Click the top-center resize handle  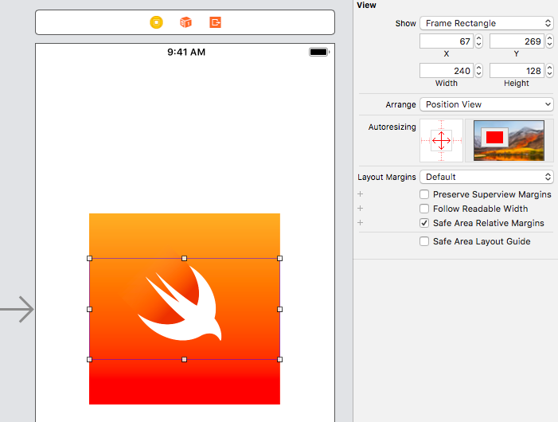coord(185,258)
